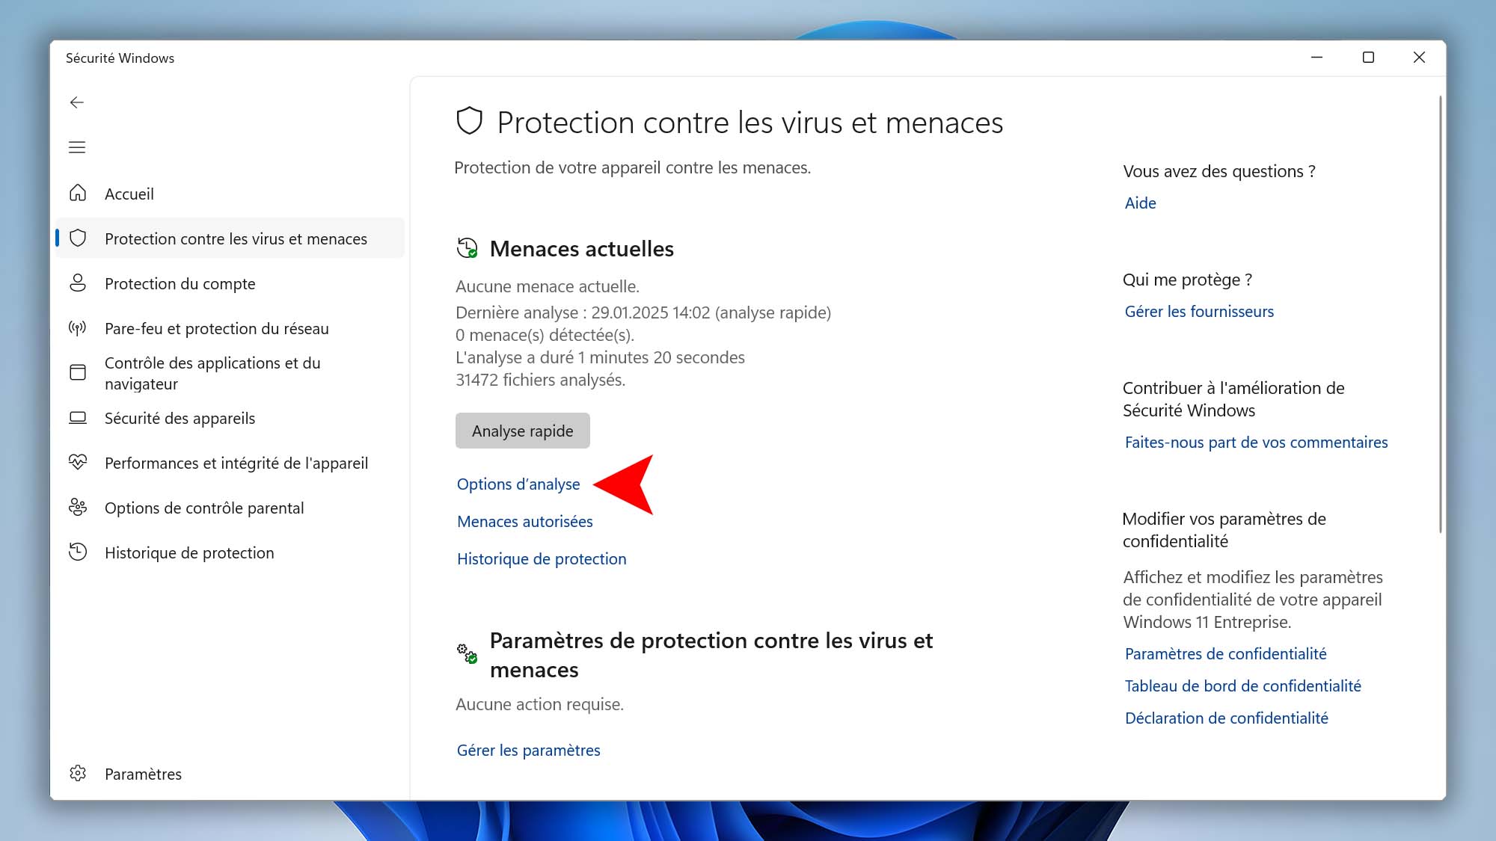Open the Historique de protection link in main pane
The image size is (1496, 841).
point(542,558)
